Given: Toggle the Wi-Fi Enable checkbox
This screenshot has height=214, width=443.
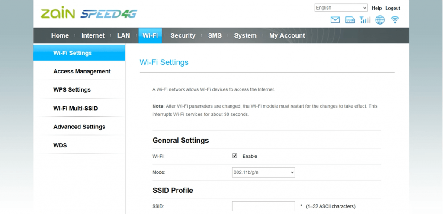Looking at the screenshot, I should 235,156.
